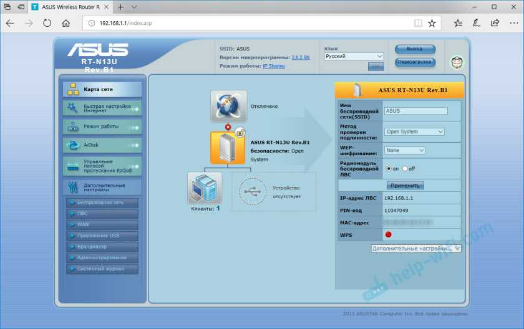Click the red WPS status indicator
This screenshot has width=524, height=329.
(387, 234)
